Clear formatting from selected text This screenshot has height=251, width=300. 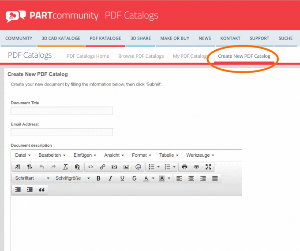(65, 167)
